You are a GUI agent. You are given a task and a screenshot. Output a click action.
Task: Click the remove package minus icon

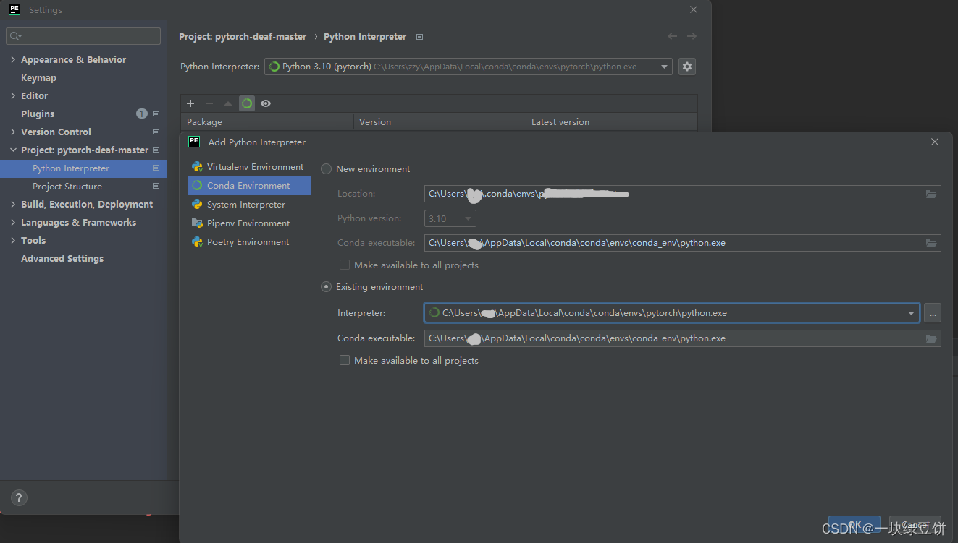[209, 103]
